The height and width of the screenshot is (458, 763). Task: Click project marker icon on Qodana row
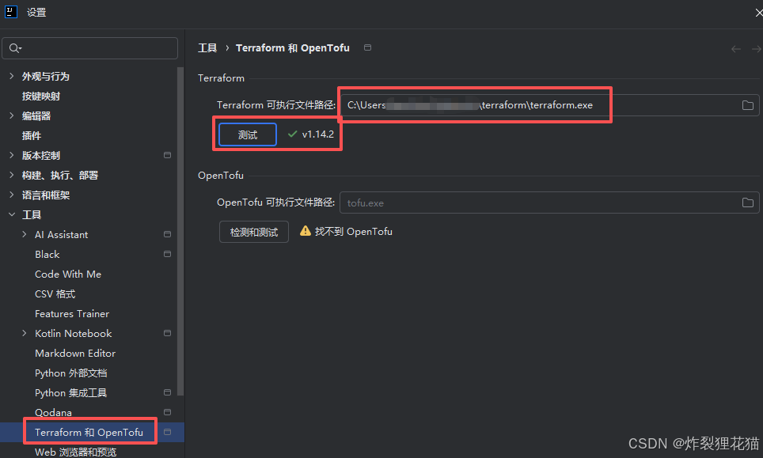167,412
